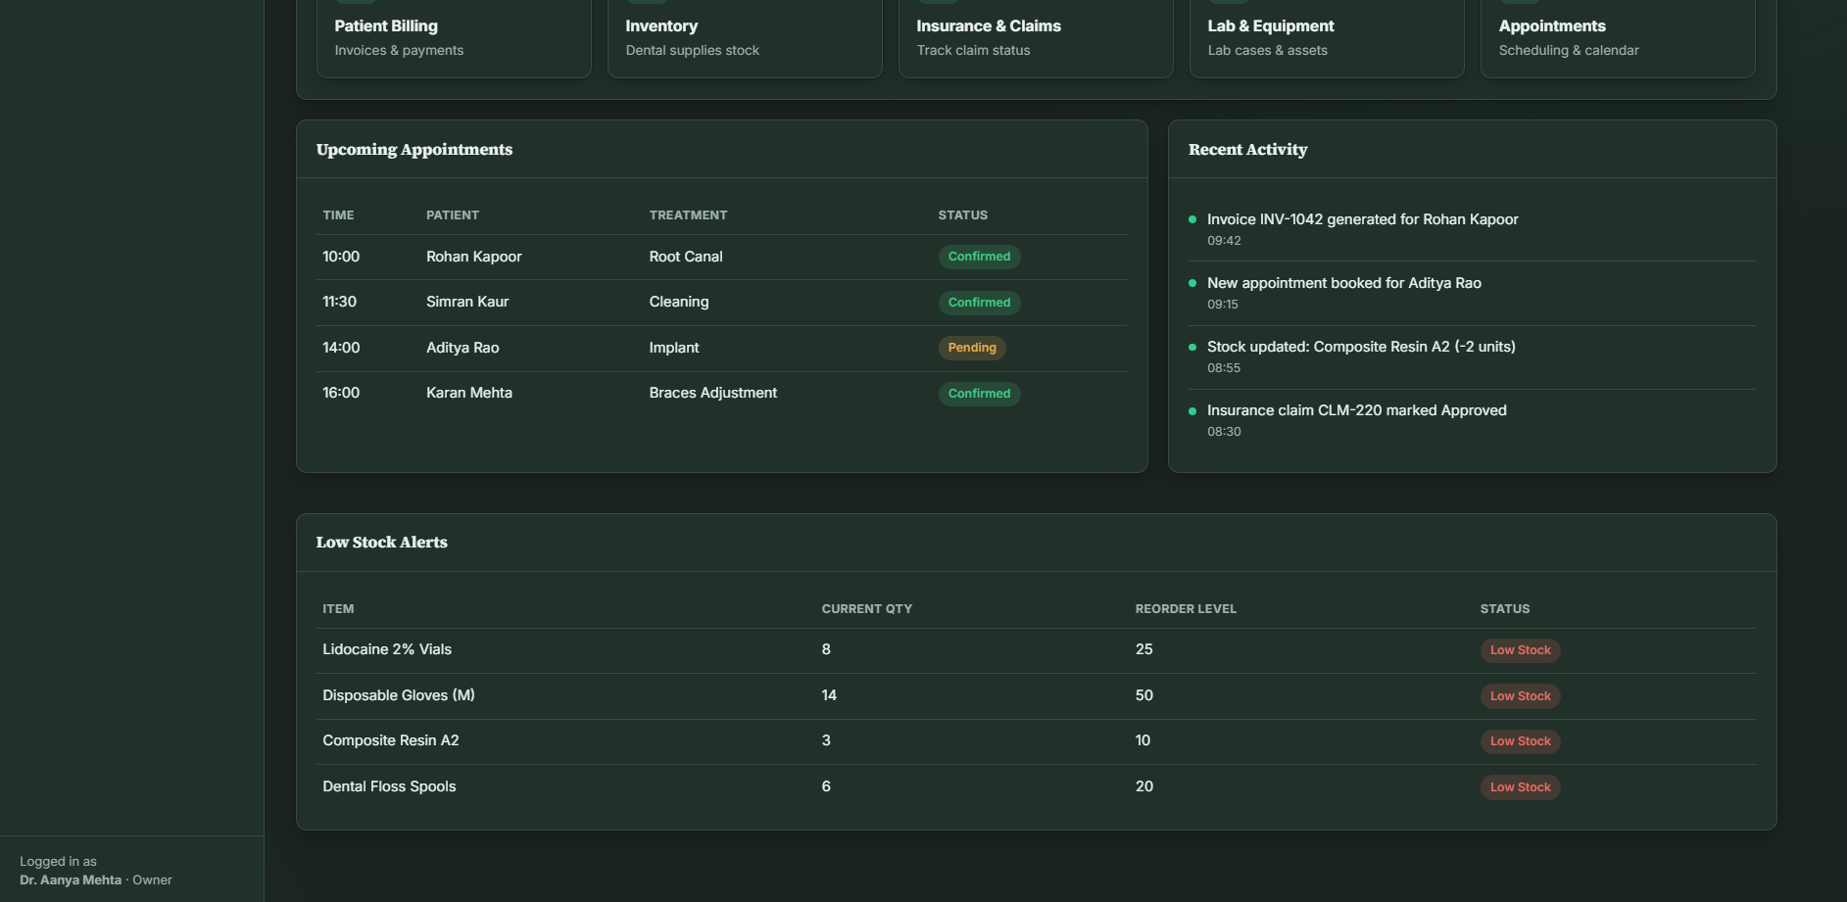The height and width of the screenshot is (902, 1847).
Task: Open the Patient Billing card
Action: [454, 37]
